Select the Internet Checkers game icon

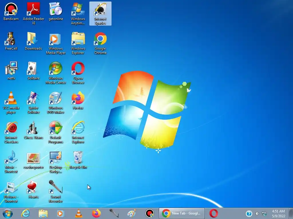pos(11,132)
